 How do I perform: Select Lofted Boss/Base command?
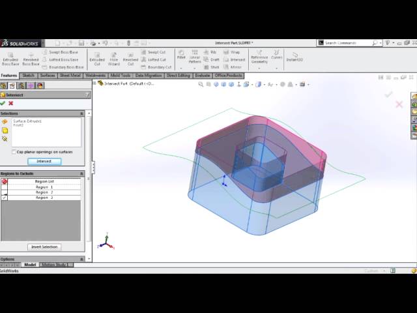pyautogui.click(x=61, y=59)
